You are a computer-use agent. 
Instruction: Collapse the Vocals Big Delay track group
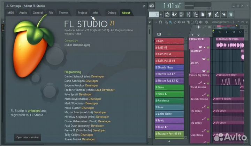pos(204,83)
